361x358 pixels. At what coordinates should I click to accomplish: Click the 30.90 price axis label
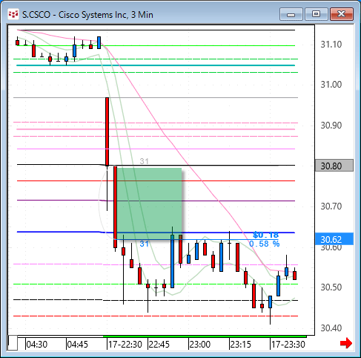point(331,126)
